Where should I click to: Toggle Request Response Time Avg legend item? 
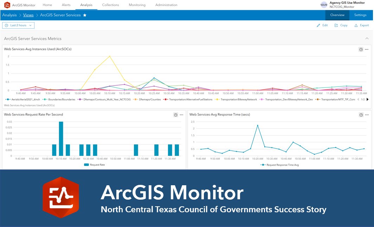pos(279,165)
